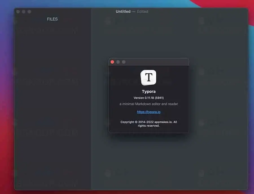This screenshot has height=194, width=254.
Task: Click the yellow minimize circle of the About dialog
Action: coord(118,62)
